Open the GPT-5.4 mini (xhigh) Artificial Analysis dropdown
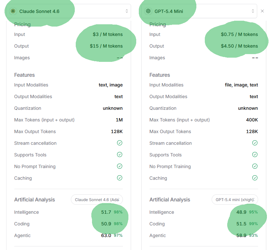Image resolution: width=276 pixels, height=250 pixels. pos(235,199)
